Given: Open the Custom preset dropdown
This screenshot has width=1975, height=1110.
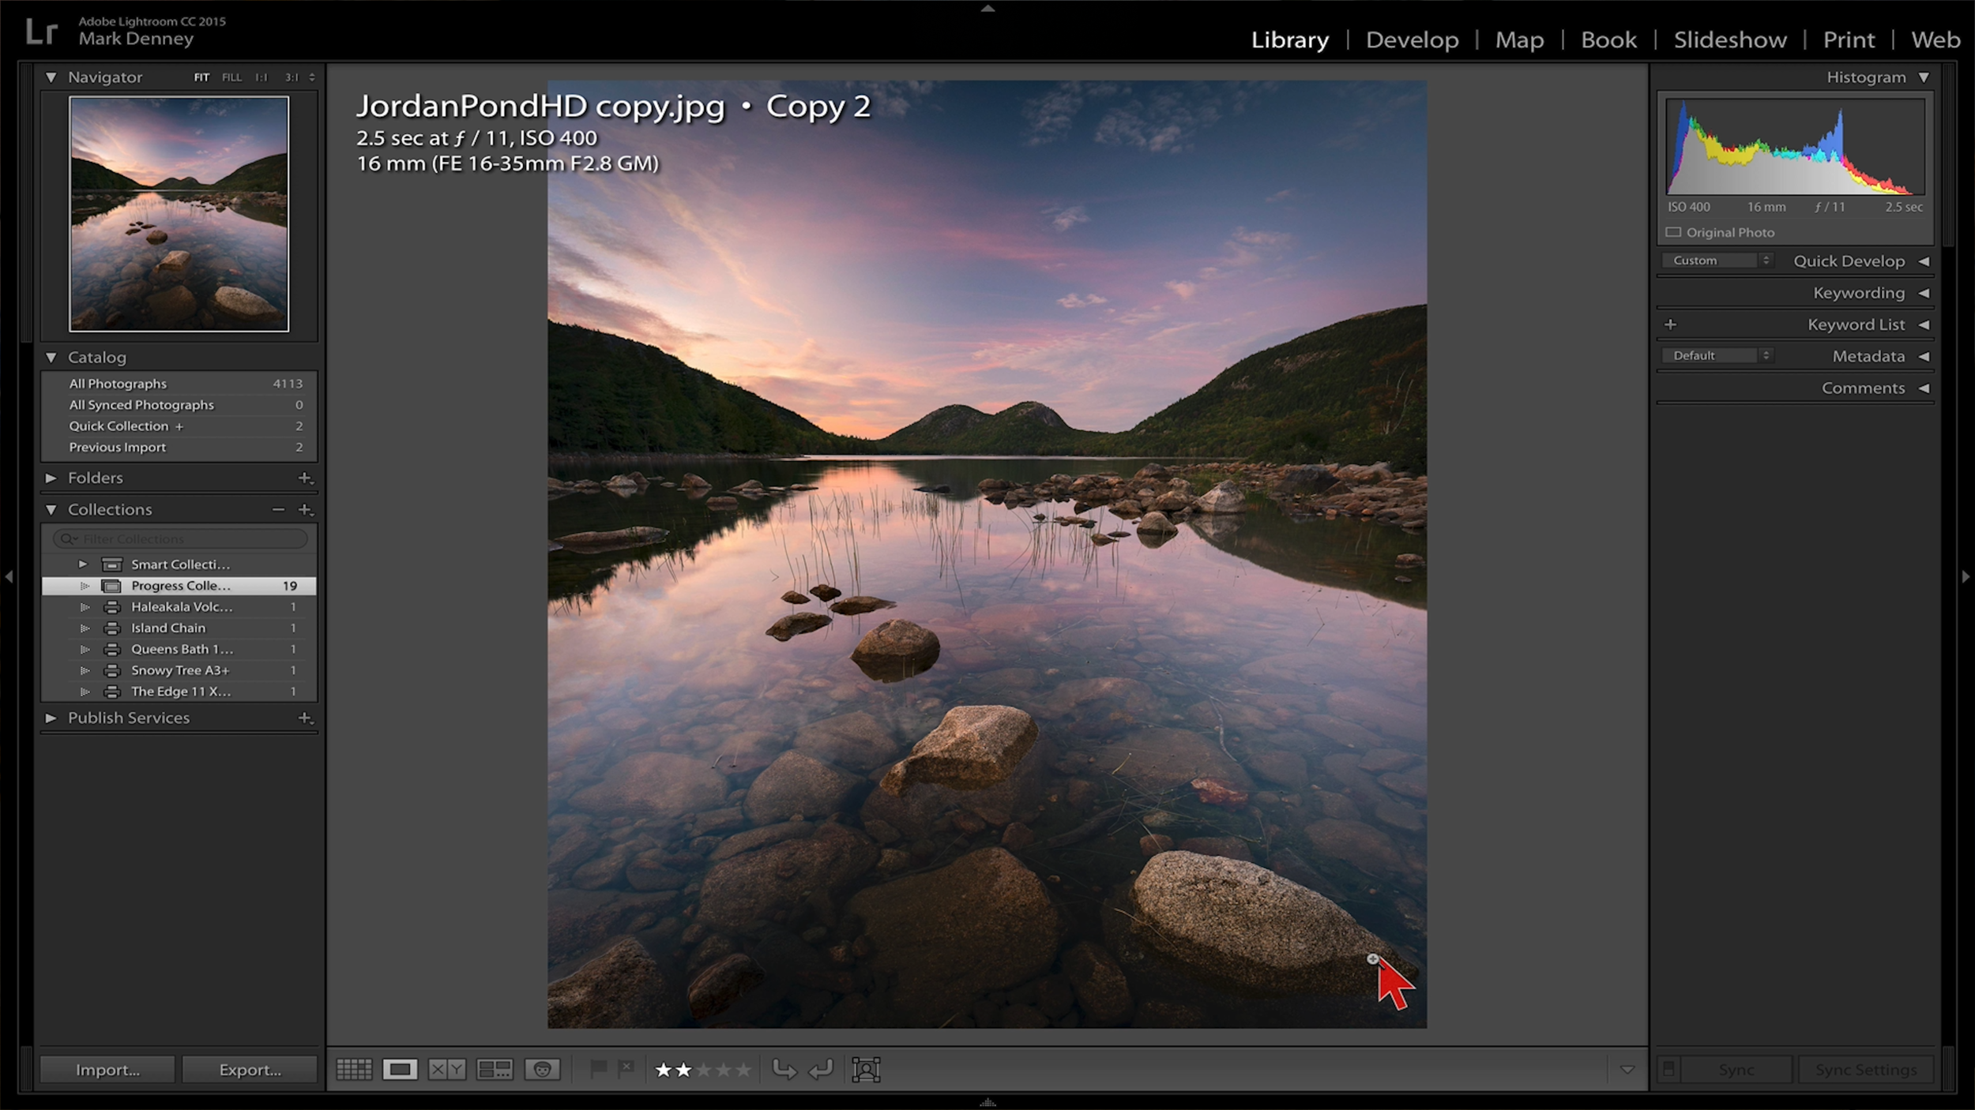Looking at the screenshot, I should 1717,261.
